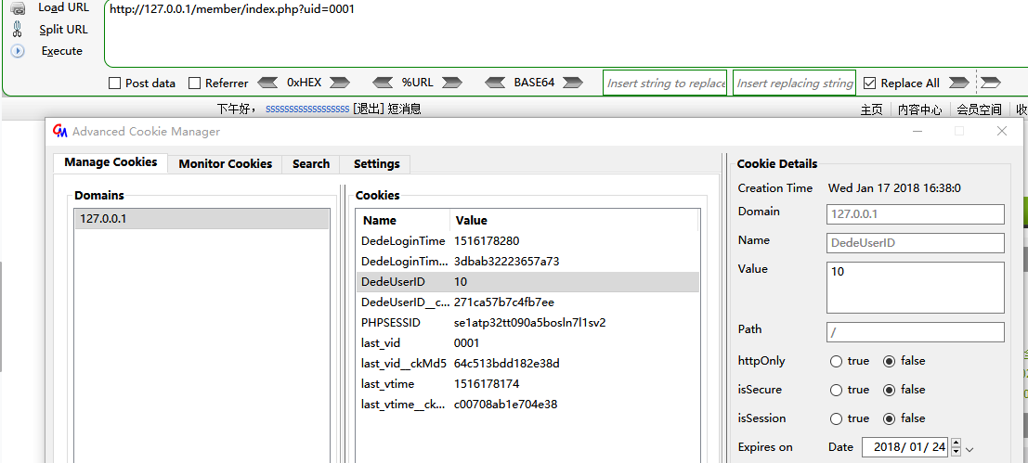Click the Advanced Cookie Manager logo icon
This screenshot has height=463, width=1028.
click(x=60, y=131)
